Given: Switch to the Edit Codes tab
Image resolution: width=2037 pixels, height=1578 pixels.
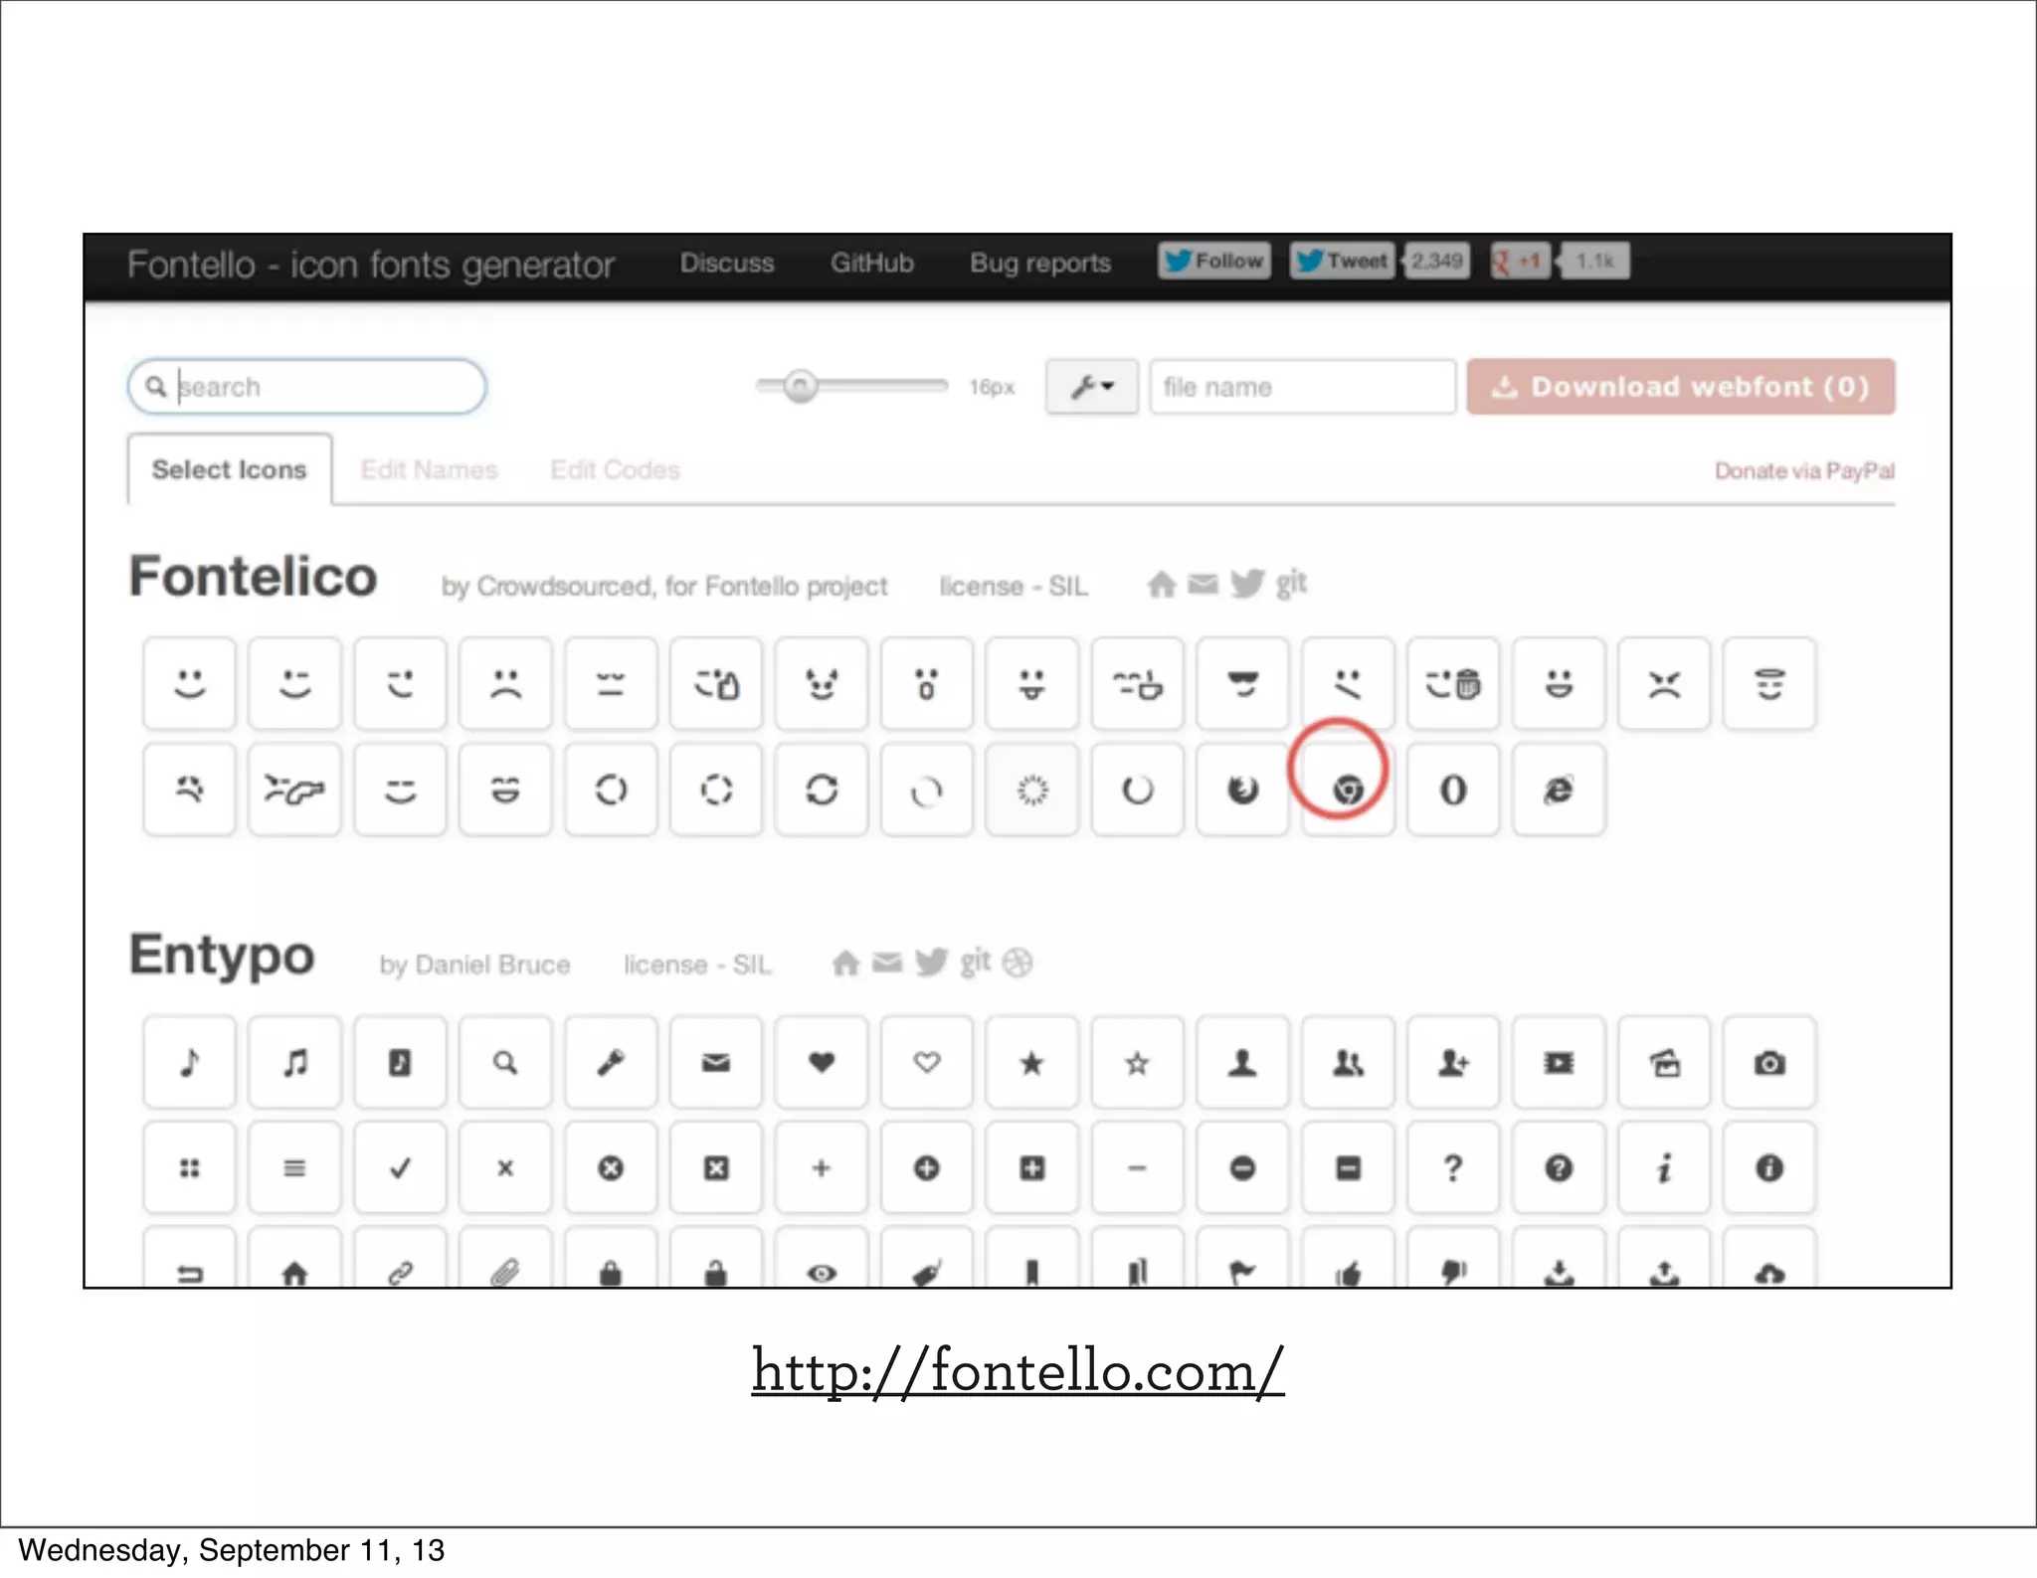Looking at the screenshot, I should pos(616,469).
